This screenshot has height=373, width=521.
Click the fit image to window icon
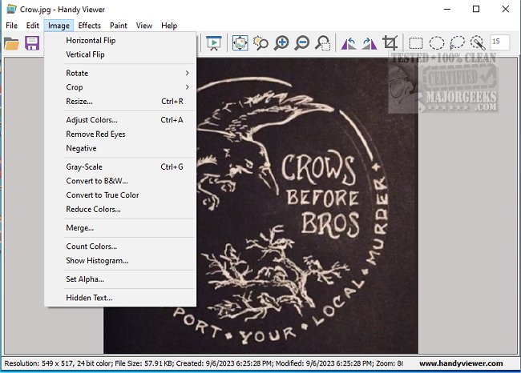click(x=240, y=43)
